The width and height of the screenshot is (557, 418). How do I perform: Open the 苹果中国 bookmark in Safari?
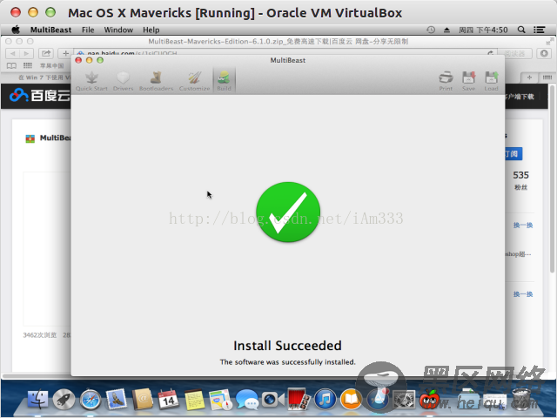52,66
